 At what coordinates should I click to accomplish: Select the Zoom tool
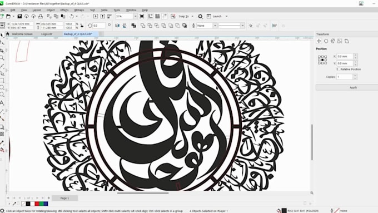point(2,58)
